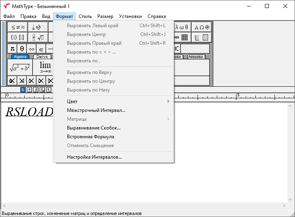Select the right-justified tab stop icon

[36, 90]
